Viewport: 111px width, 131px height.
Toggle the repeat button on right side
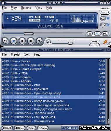[103, 19]
